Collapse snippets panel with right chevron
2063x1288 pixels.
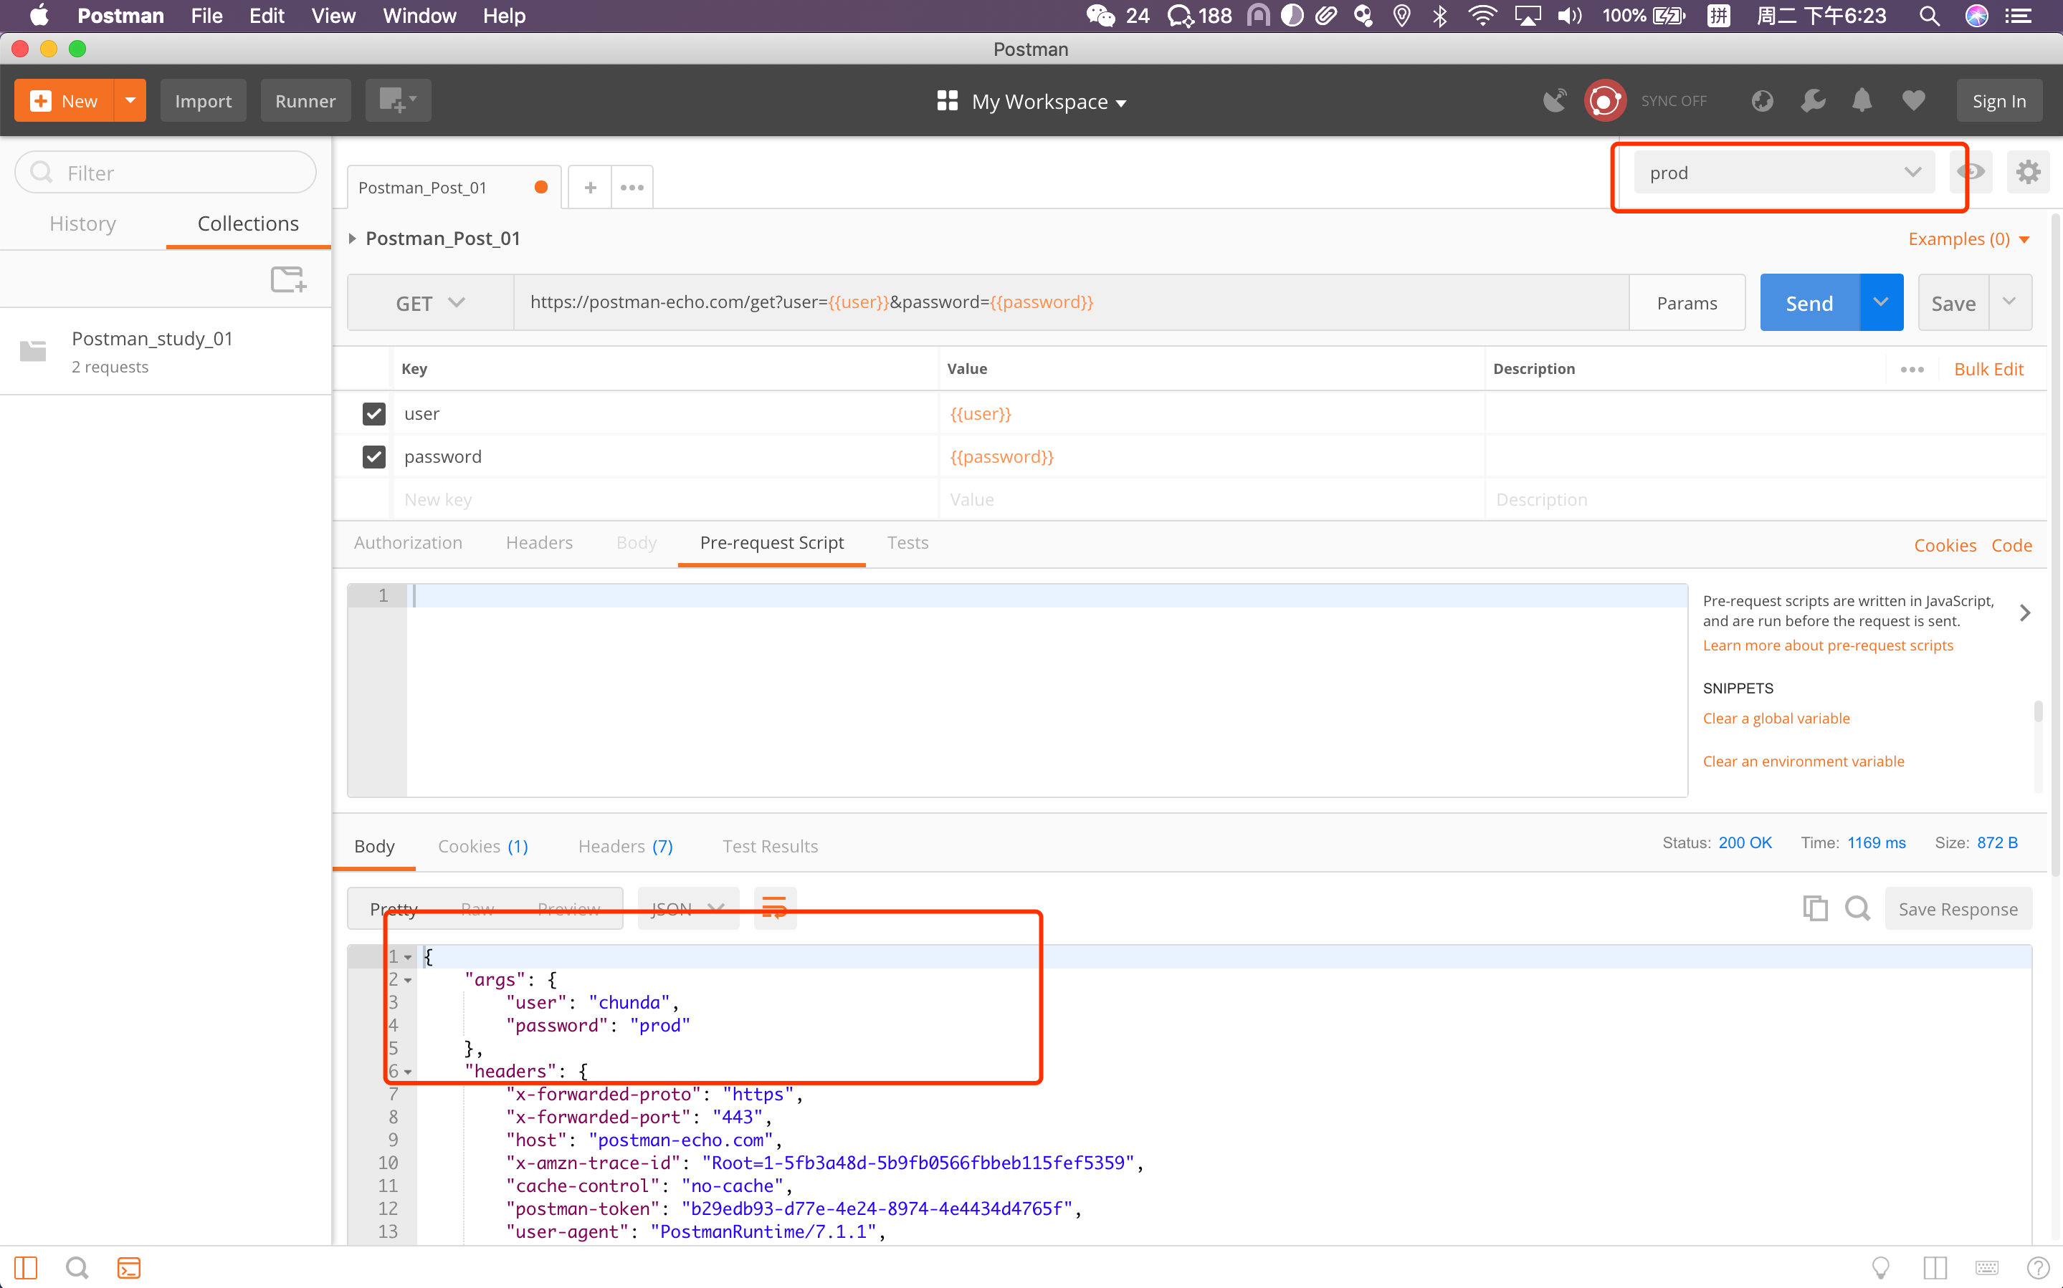click(2025, 612)
